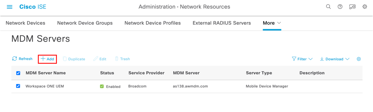
Task: Click the Add button
Action: tap(48, 59)
